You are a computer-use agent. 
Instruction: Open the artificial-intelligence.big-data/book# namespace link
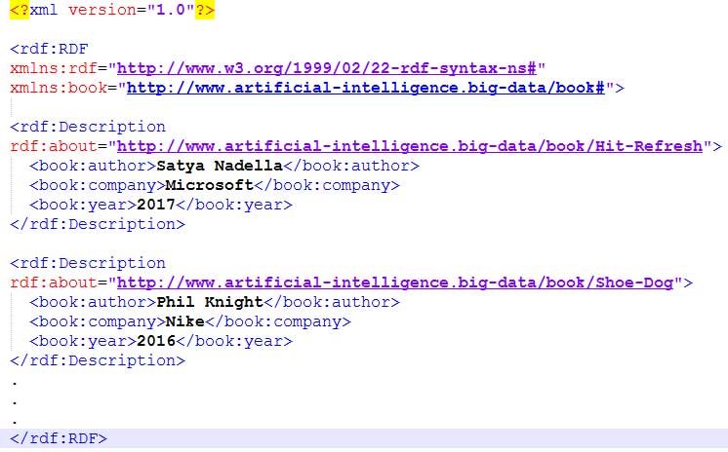365,88
